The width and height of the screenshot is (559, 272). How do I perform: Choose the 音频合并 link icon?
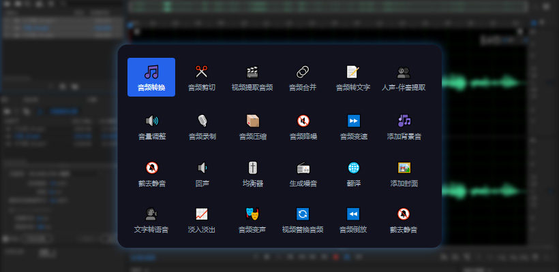coord(303,77)
